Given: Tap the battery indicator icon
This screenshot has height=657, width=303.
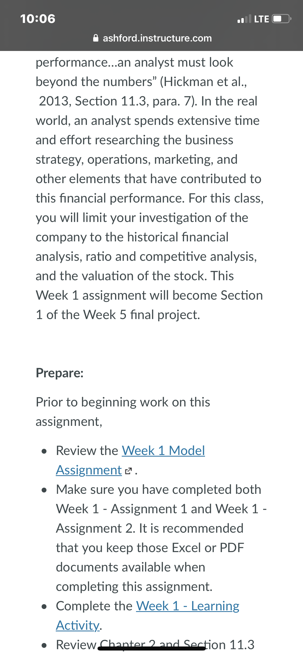Looking at the screenshot, I should coord(281,19).
